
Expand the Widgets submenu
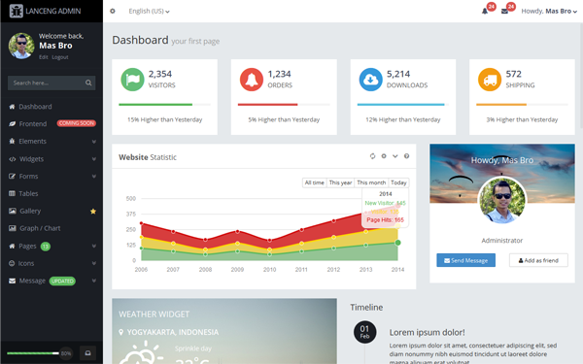pyautogui.click(x=94, y=159)
